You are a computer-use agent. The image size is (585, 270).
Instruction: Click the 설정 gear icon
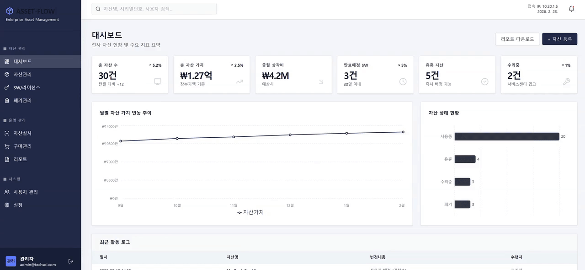[x=6, y=205]
